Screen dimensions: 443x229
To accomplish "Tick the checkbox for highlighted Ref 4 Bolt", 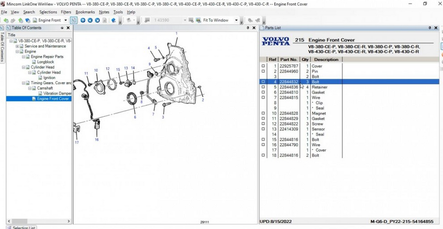I will coord(263,82).
